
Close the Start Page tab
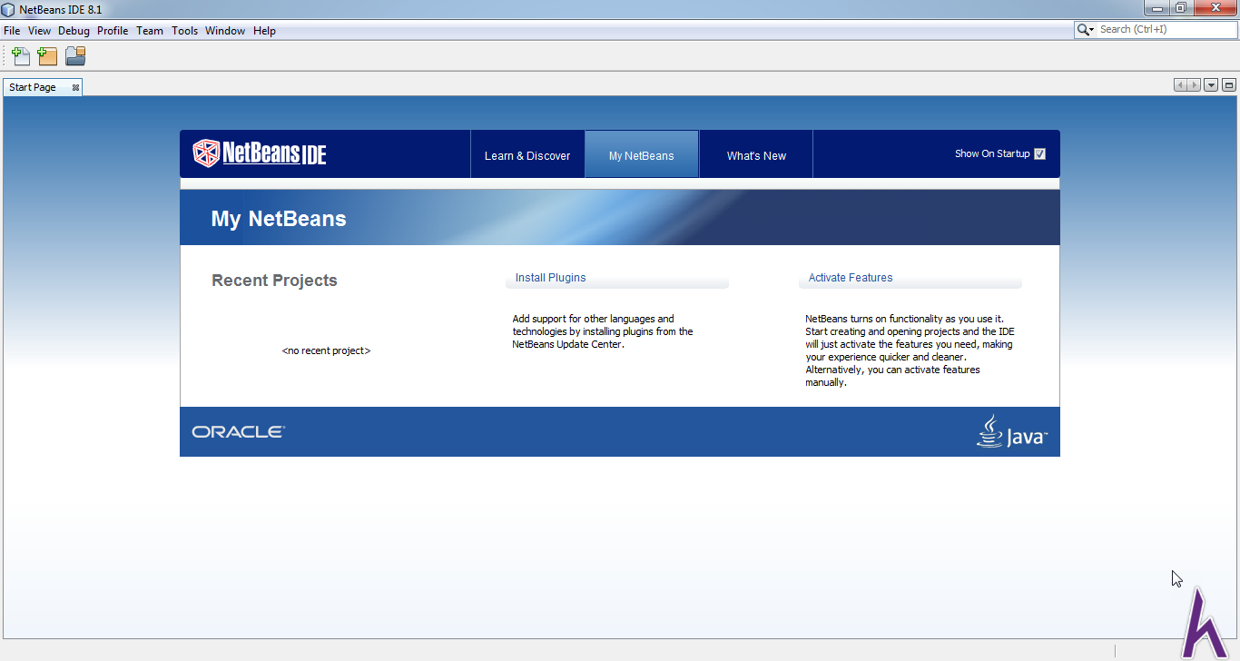[74, 86]
